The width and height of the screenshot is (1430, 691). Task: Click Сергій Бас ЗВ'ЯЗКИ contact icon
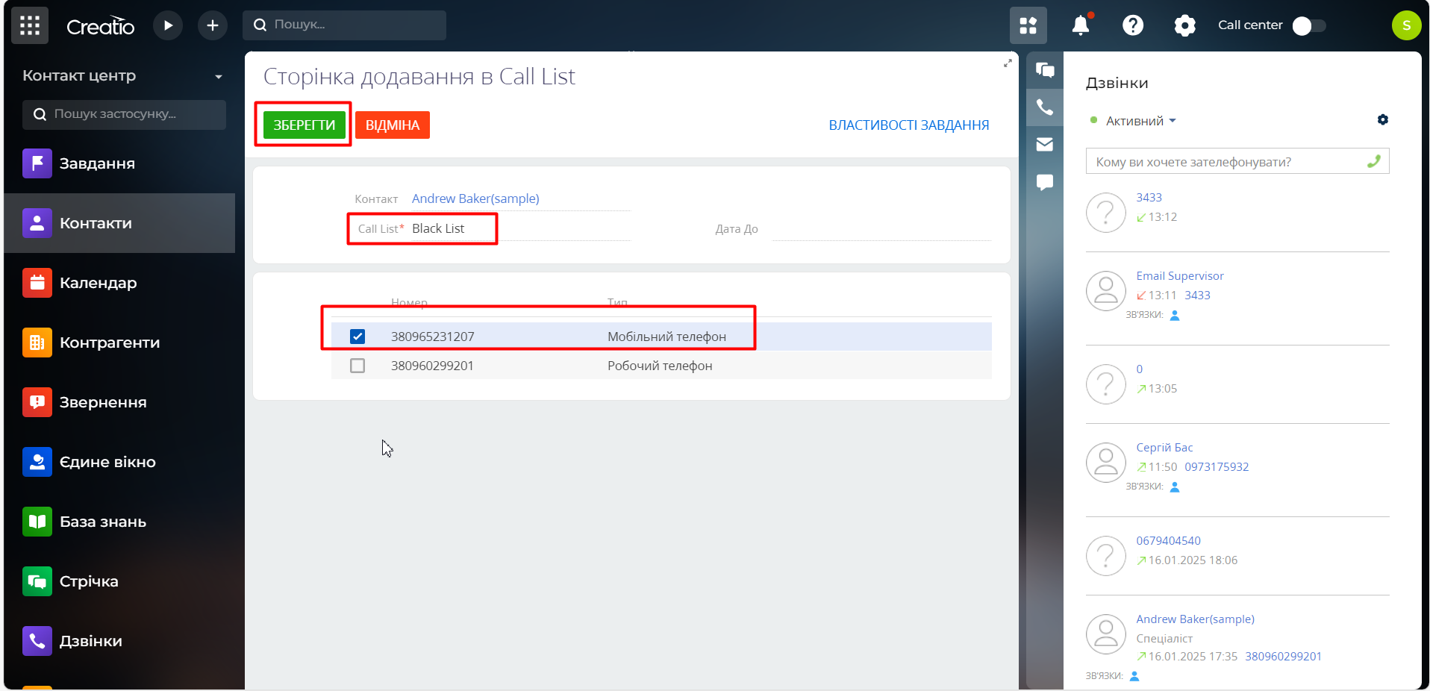1175,487
